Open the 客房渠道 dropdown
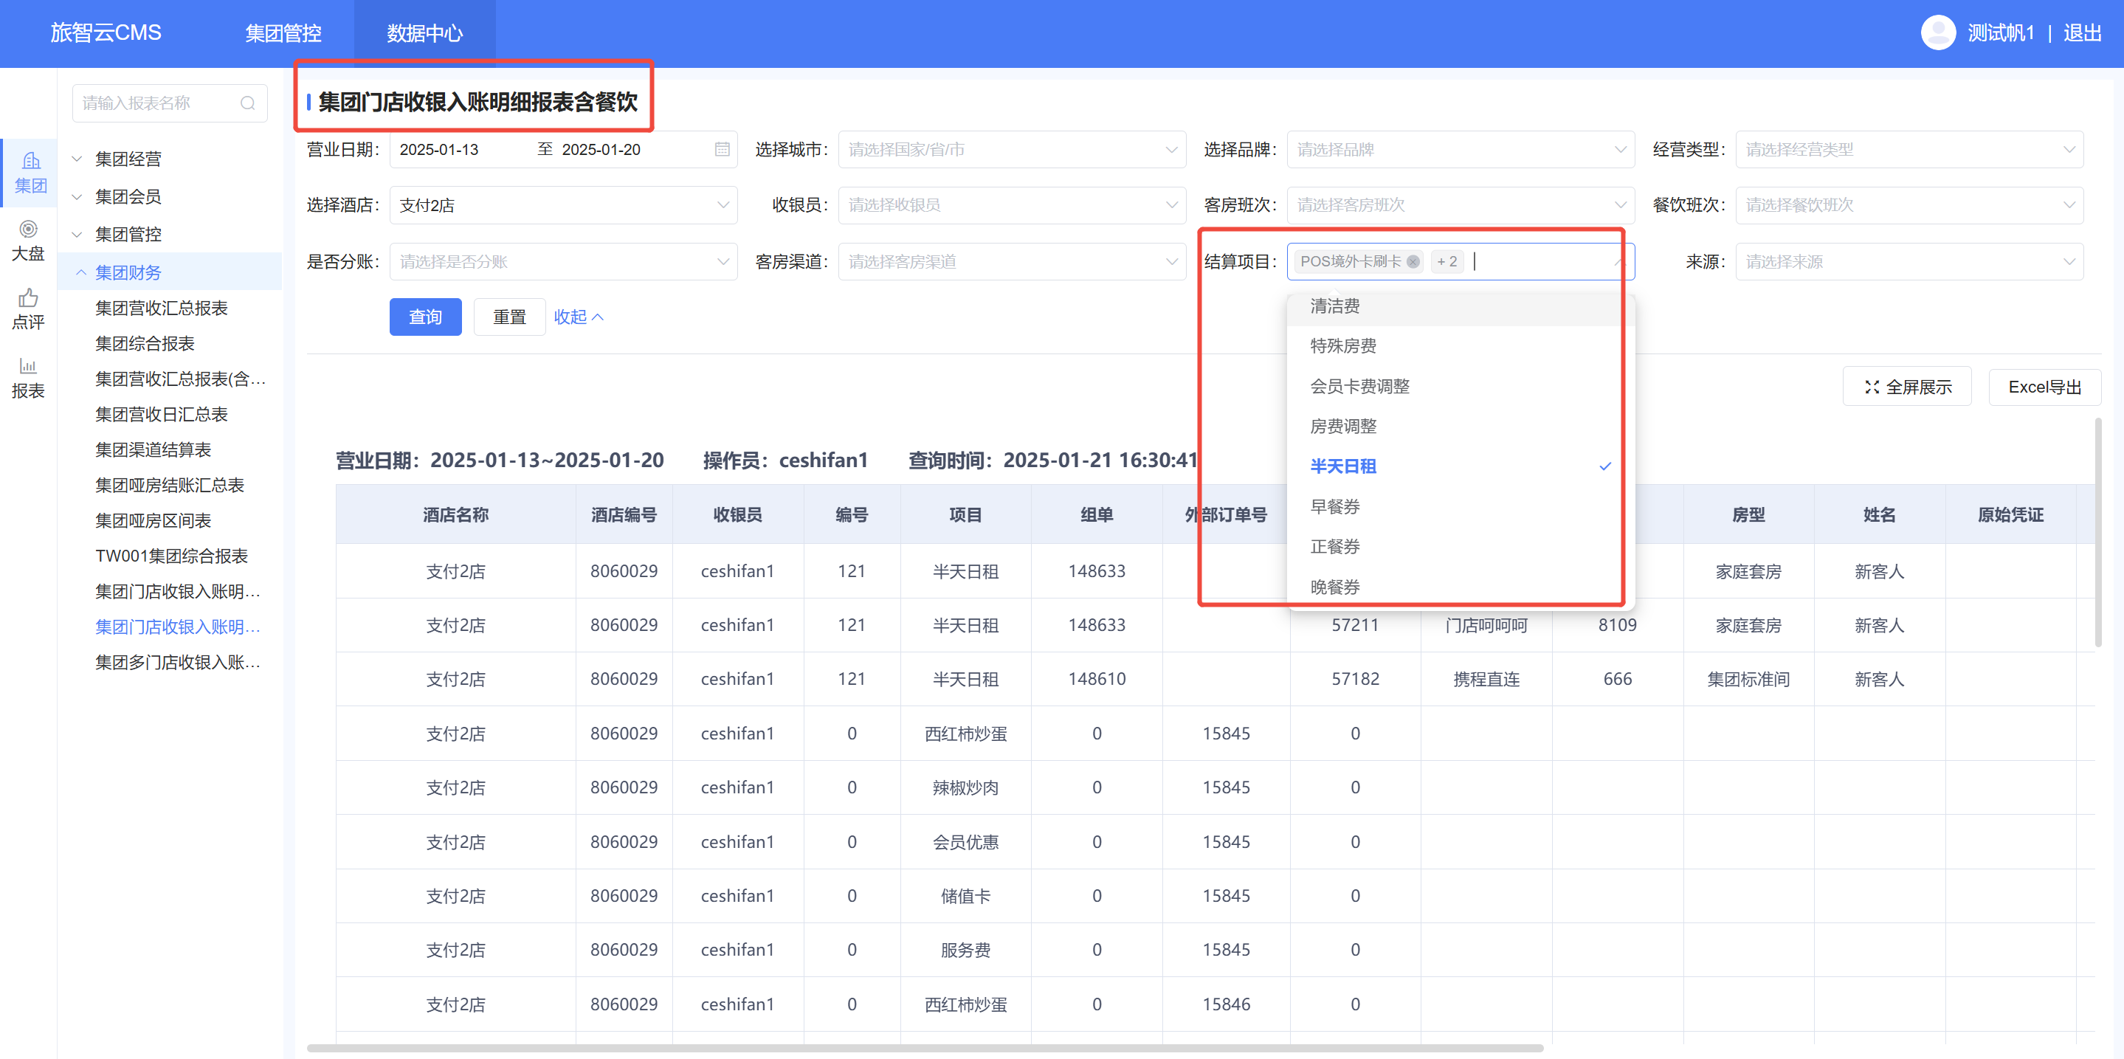Image resolution: width=2124 pixels, height=1059 pixels. pos(1012,261)
